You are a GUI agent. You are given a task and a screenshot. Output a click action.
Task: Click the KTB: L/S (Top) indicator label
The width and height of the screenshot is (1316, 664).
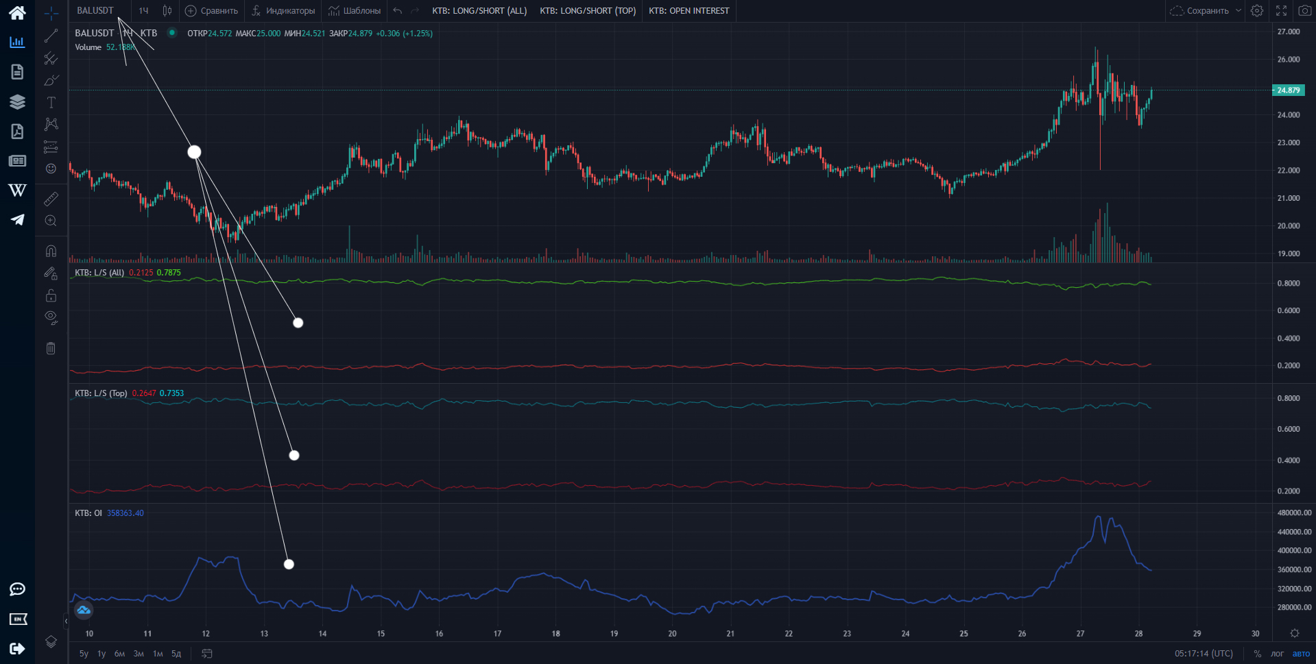coord(101,393)
